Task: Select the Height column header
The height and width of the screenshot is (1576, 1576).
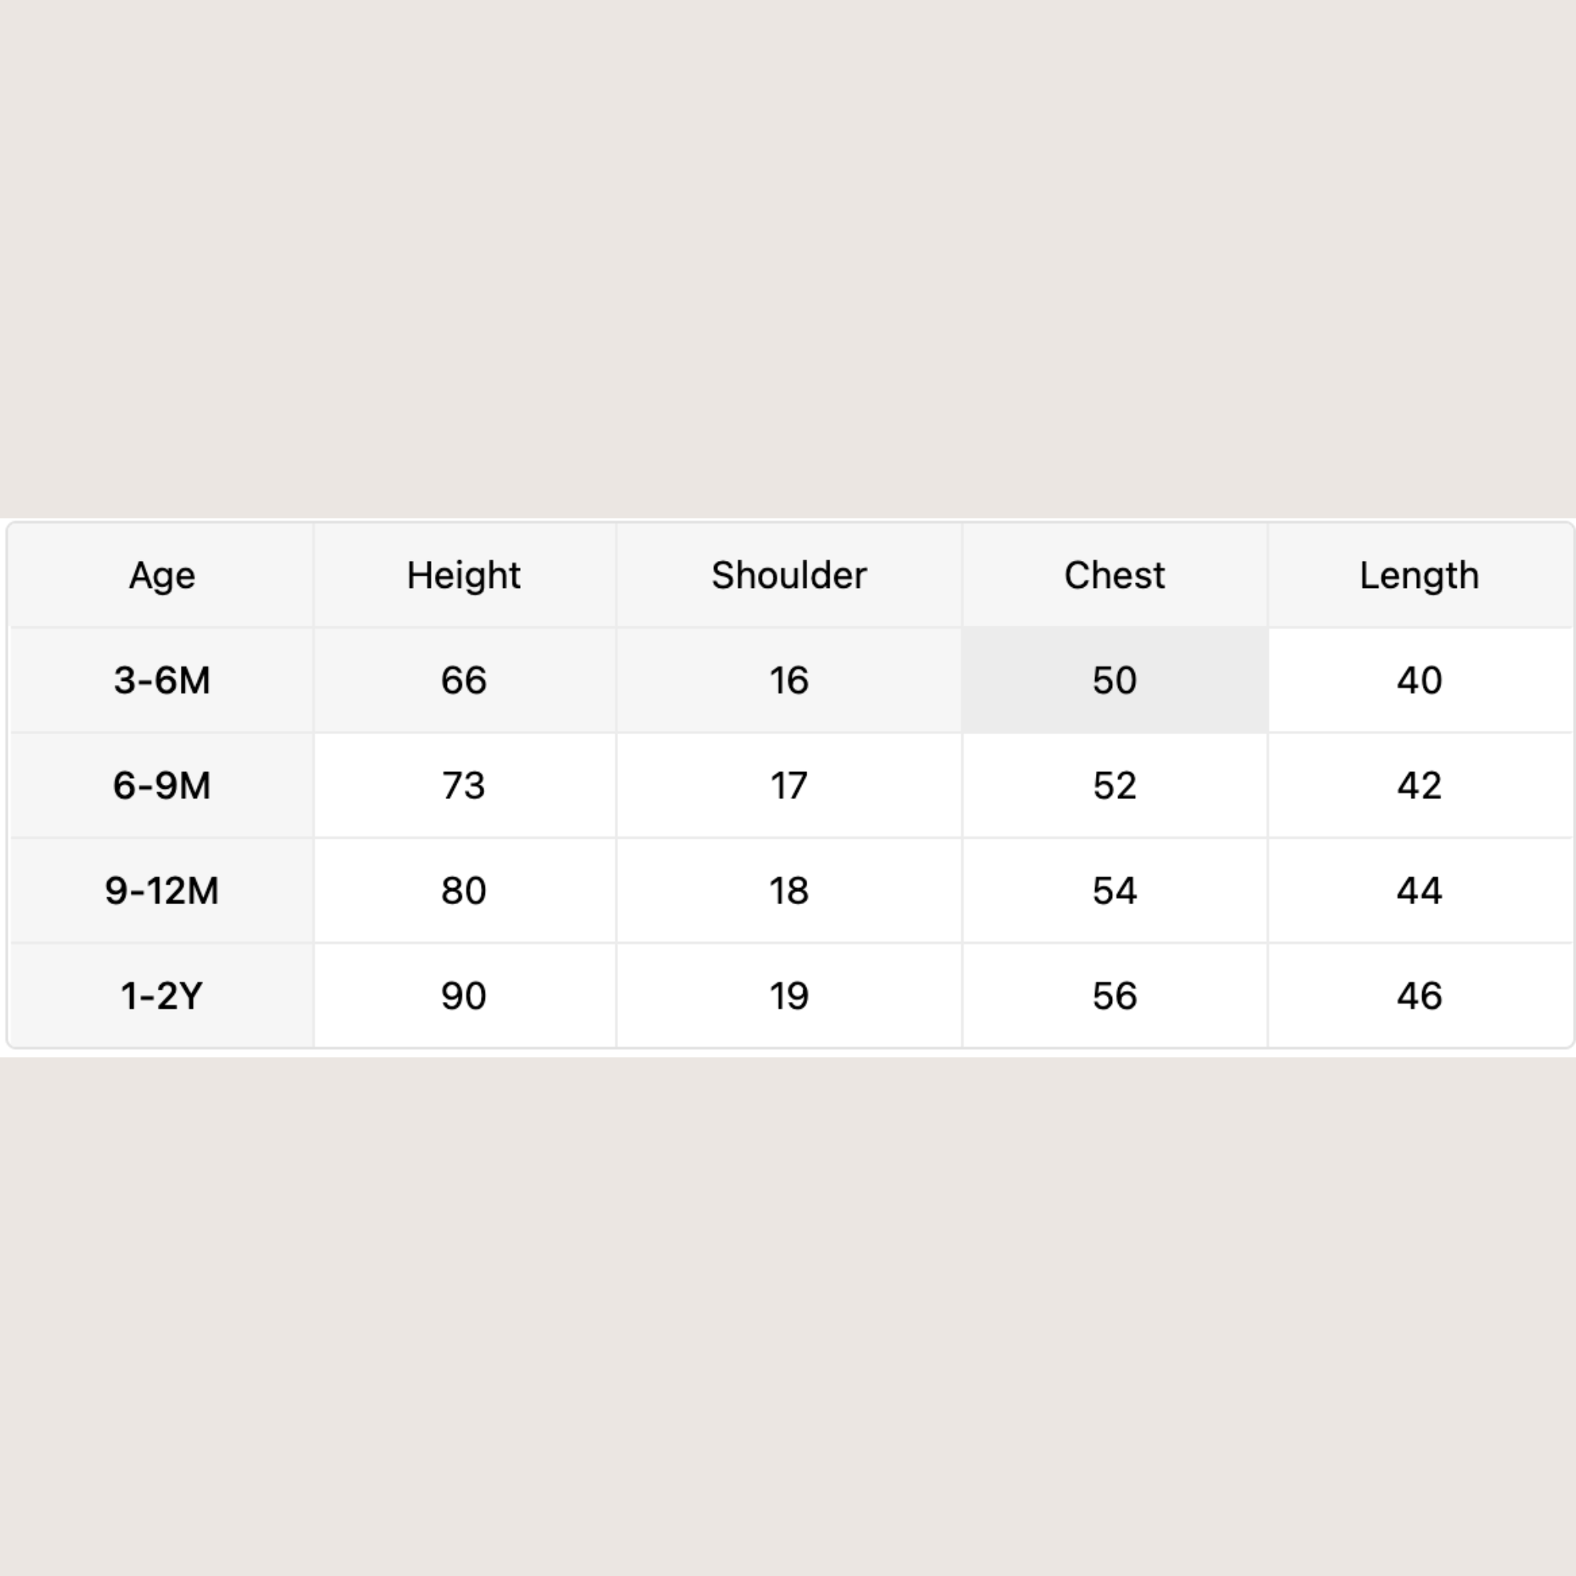Action: [464, 575]
